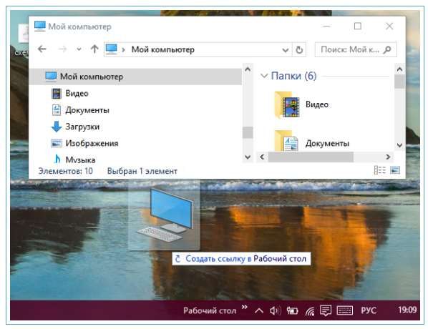Click the blue Загрузки arrow icon
This screenshot has height=329, width=428.
[x=57, y=127]
